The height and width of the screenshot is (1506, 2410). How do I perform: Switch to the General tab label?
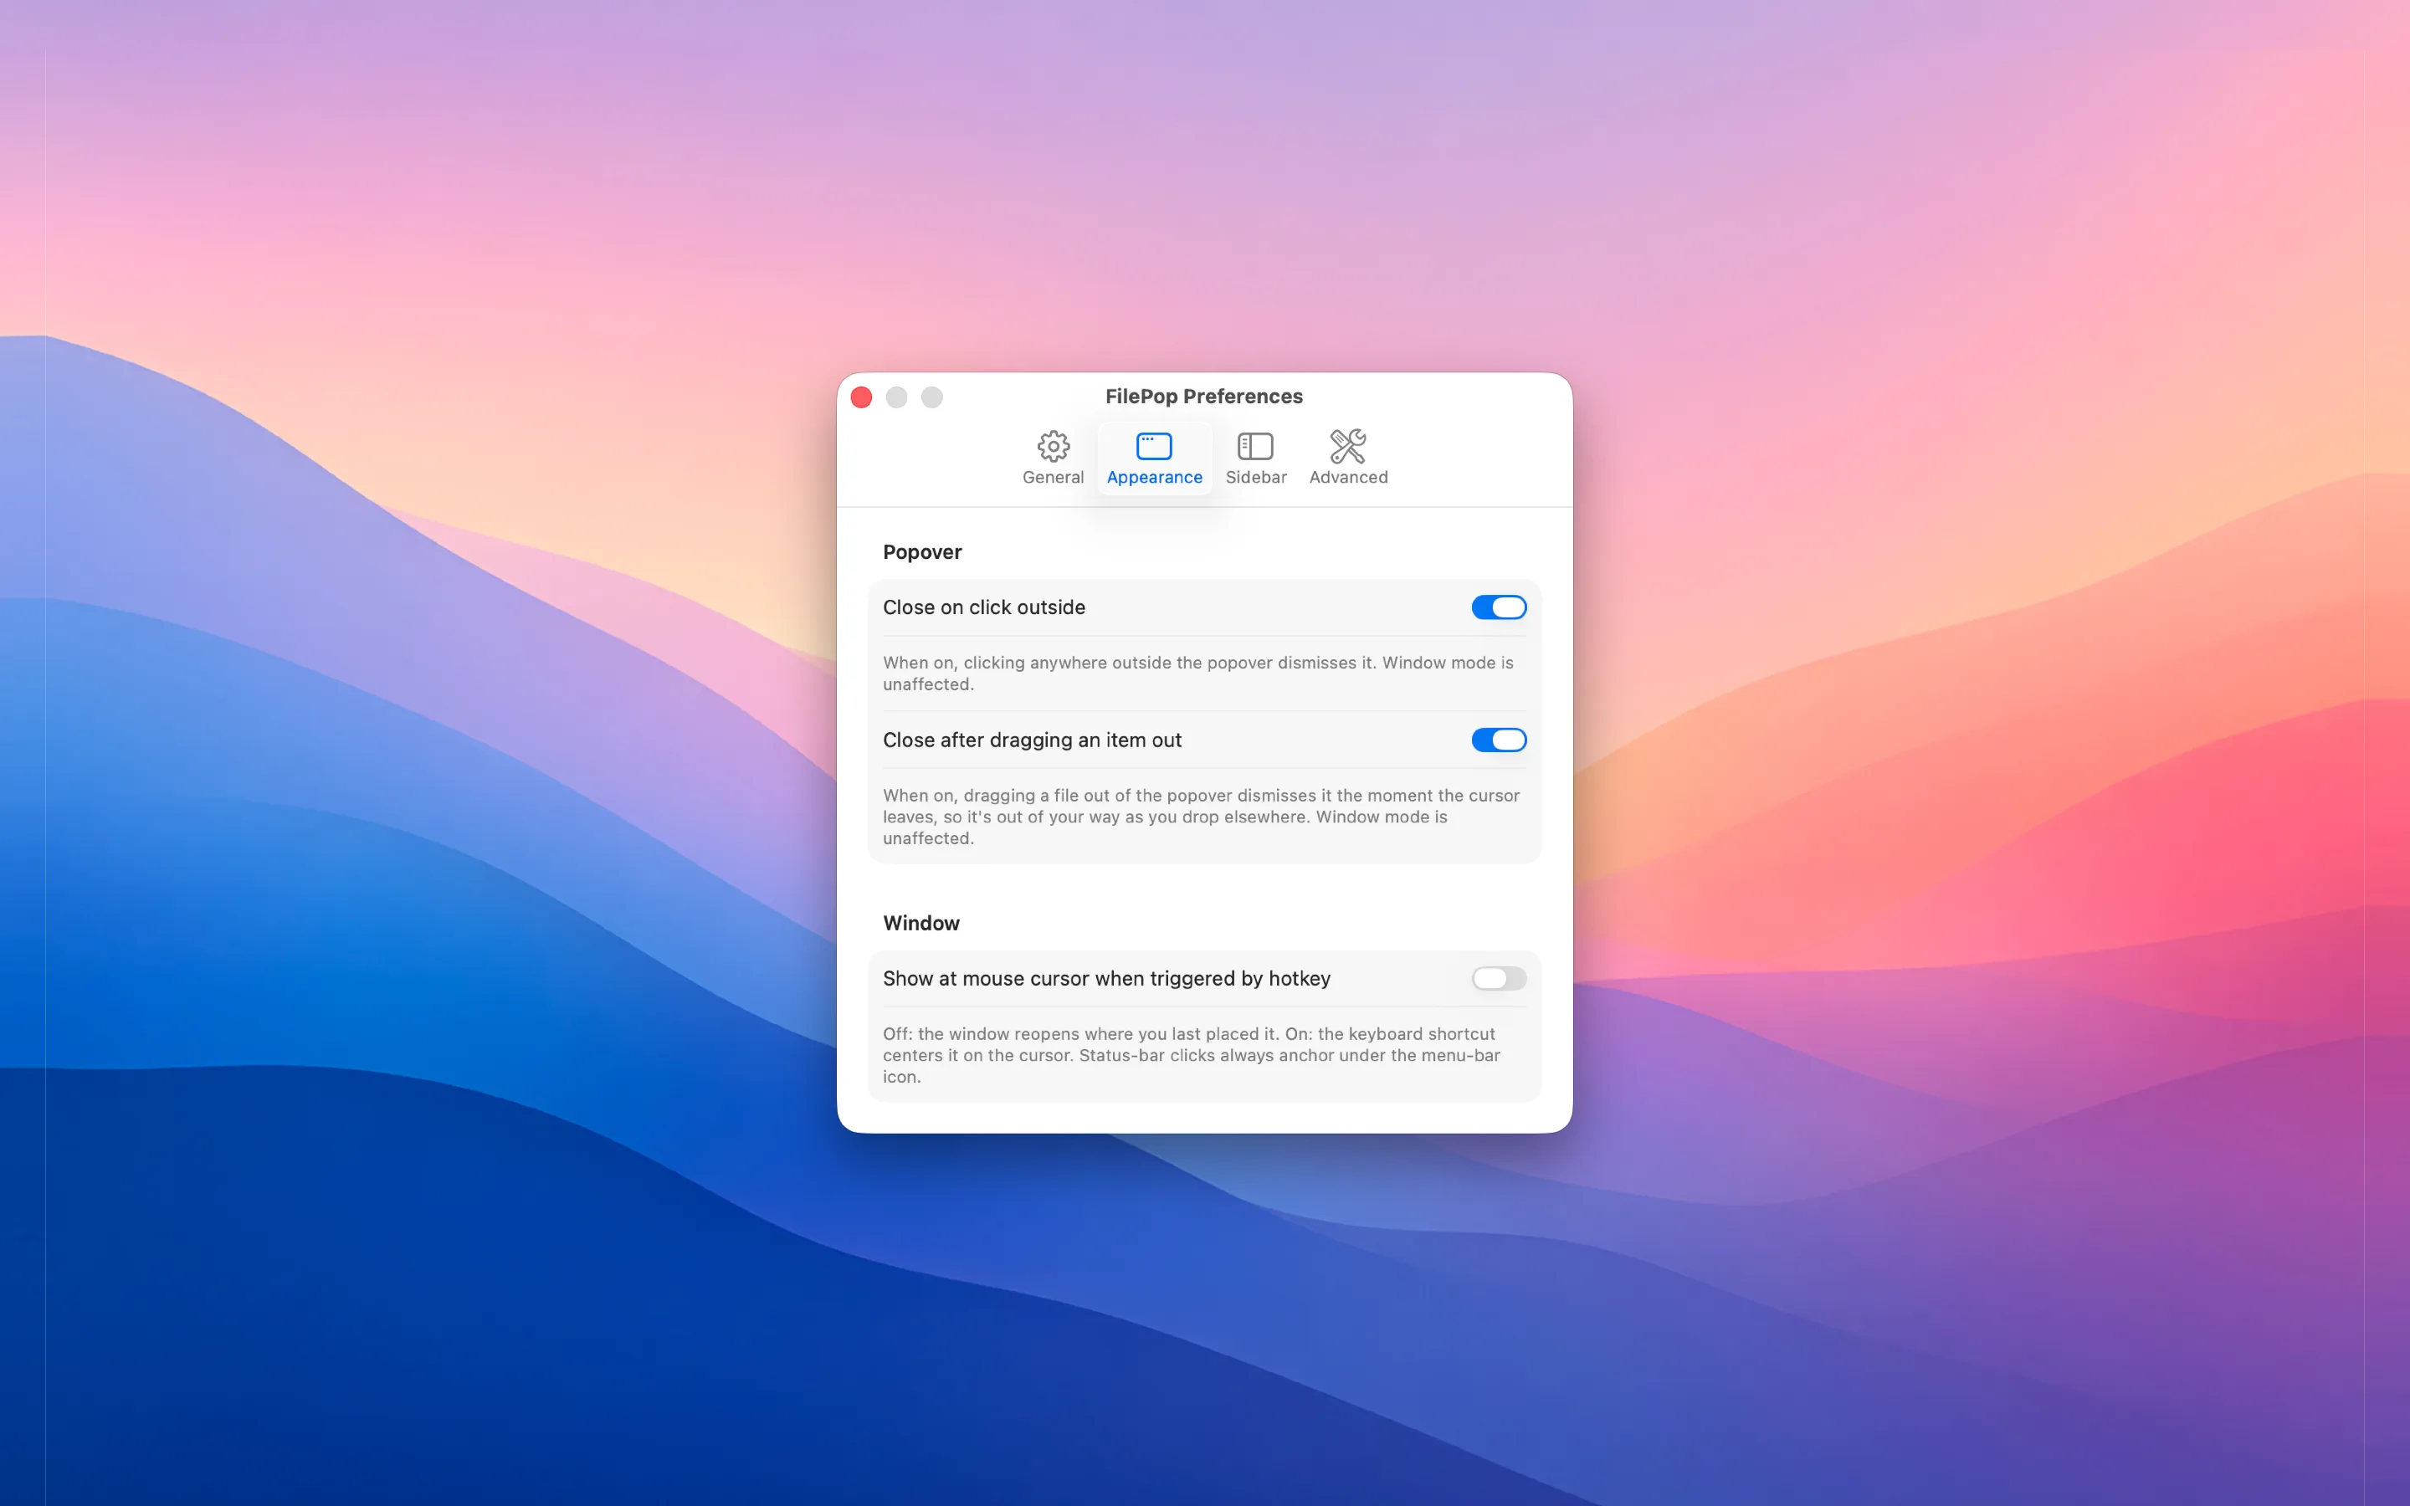pos(1053,477)
